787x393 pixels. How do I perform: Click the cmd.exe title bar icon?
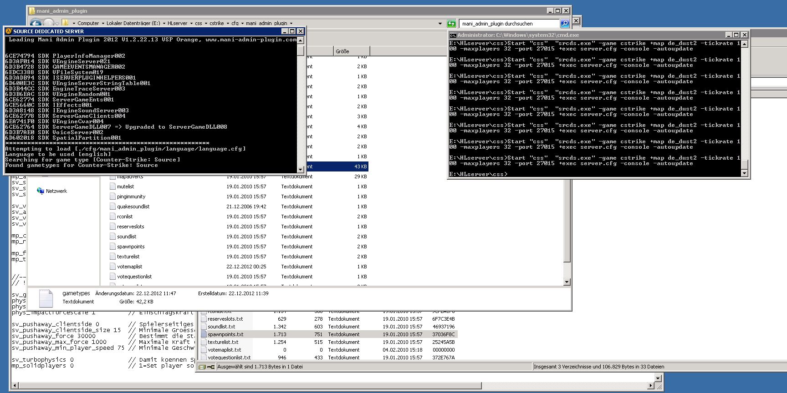click(453, 35)
